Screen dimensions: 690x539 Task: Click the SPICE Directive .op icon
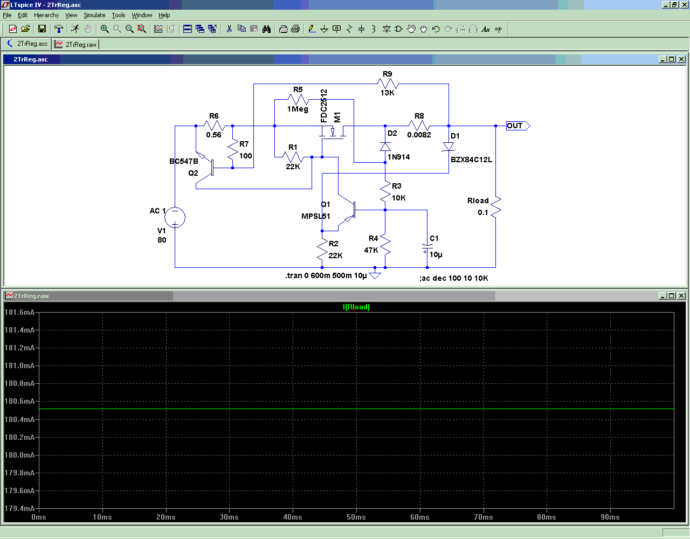tap(498, 29)
